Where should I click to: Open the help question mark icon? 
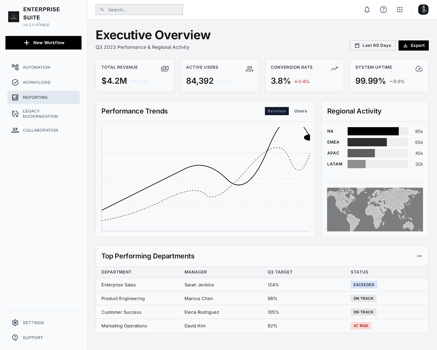tap(383, 10)
